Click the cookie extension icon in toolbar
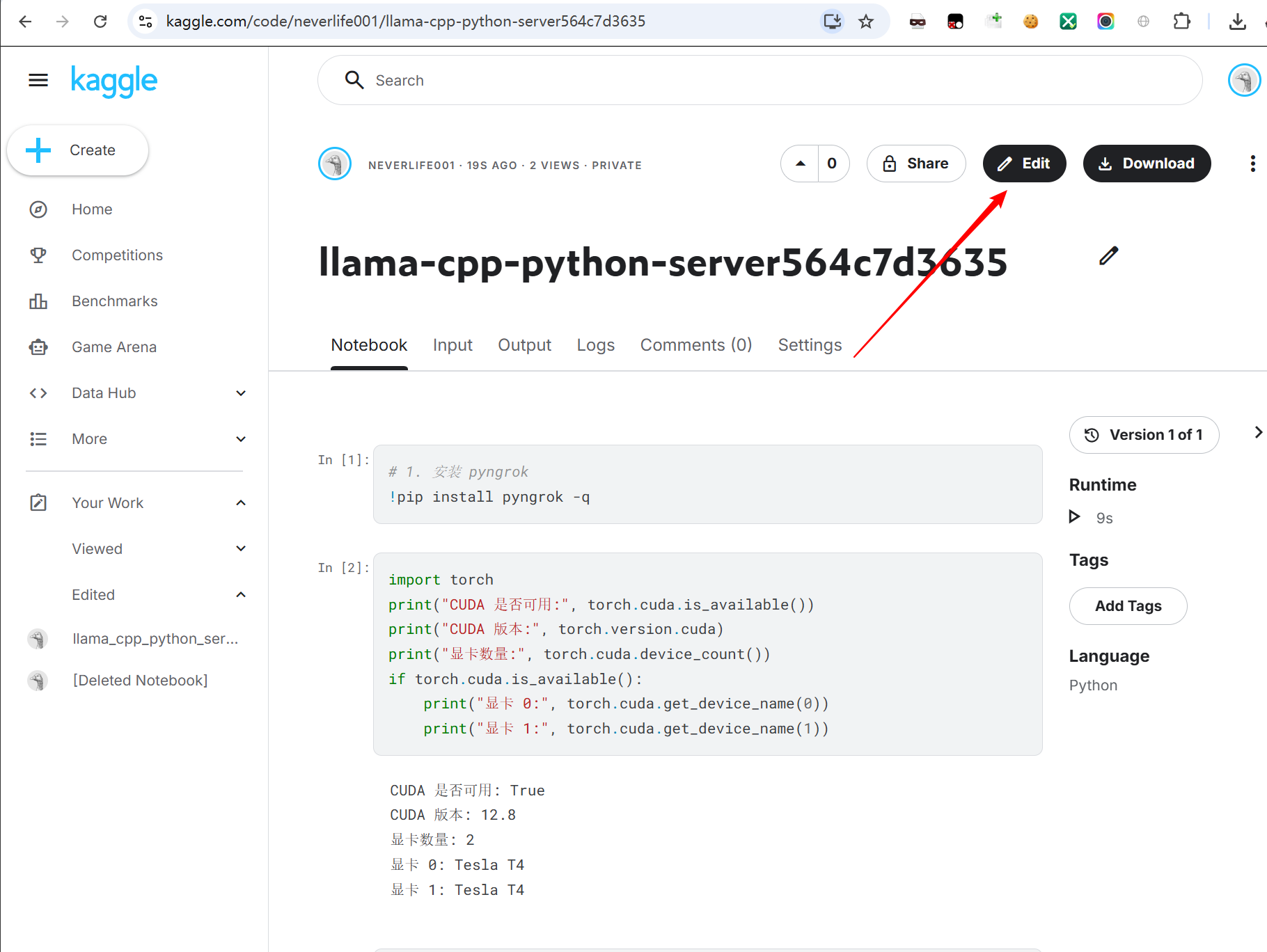The height and width of the screenshot is (952, 1267). point(1031,22)
